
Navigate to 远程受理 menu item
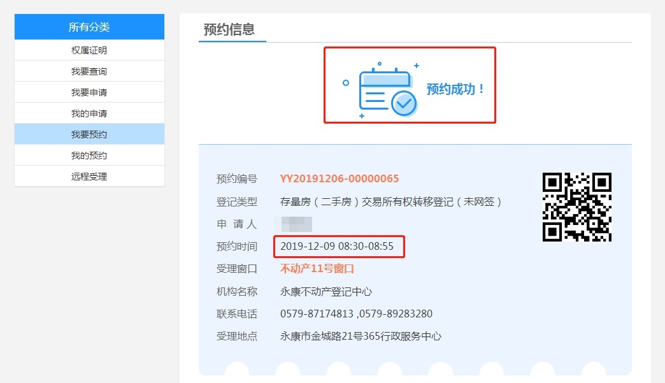click(x=89, y=177)
